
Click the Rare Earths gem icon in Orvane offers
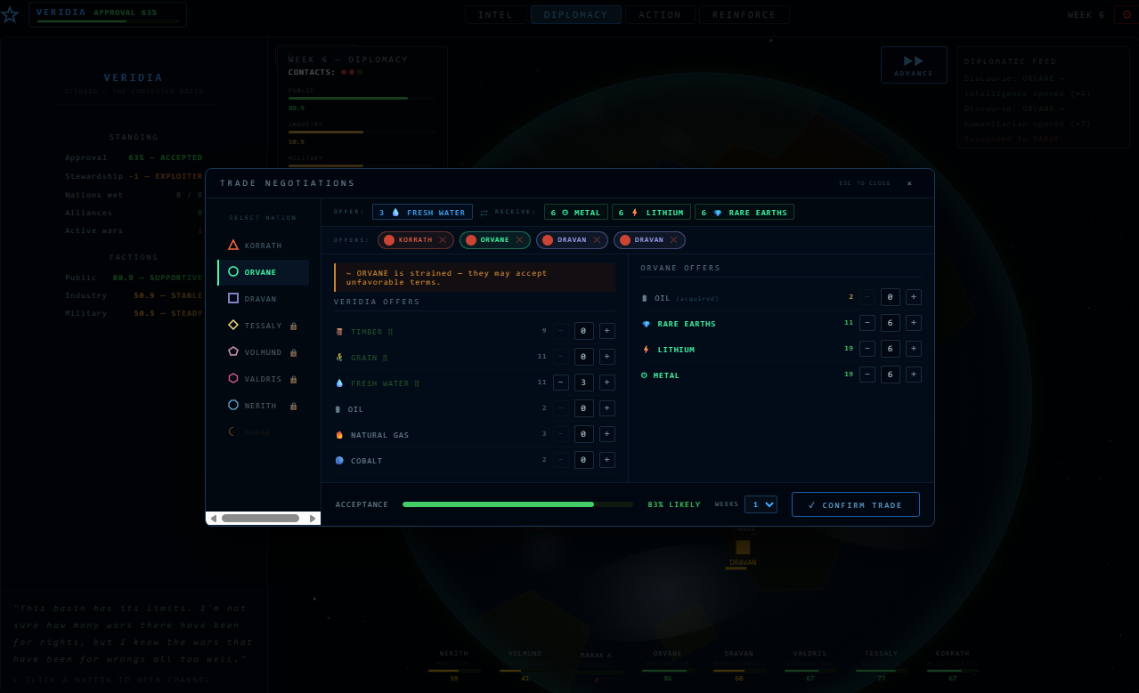click(x=647, y=324)
